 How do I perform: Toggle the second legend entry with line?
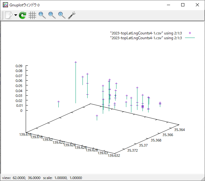[x=146, y=38]
